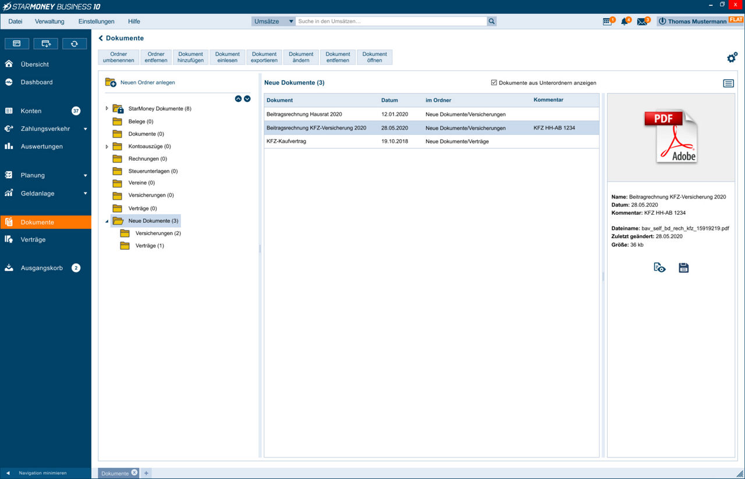Expand the StarMoney Dokumente folder
745x479 pixels.
pos(107,109)
